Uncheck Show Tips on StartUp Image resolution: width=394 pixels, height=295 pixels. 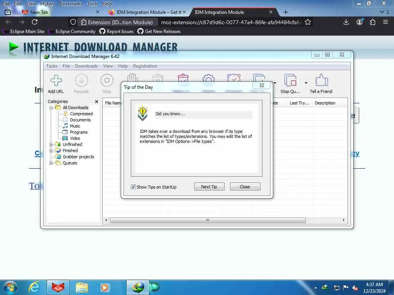[133, 187]
